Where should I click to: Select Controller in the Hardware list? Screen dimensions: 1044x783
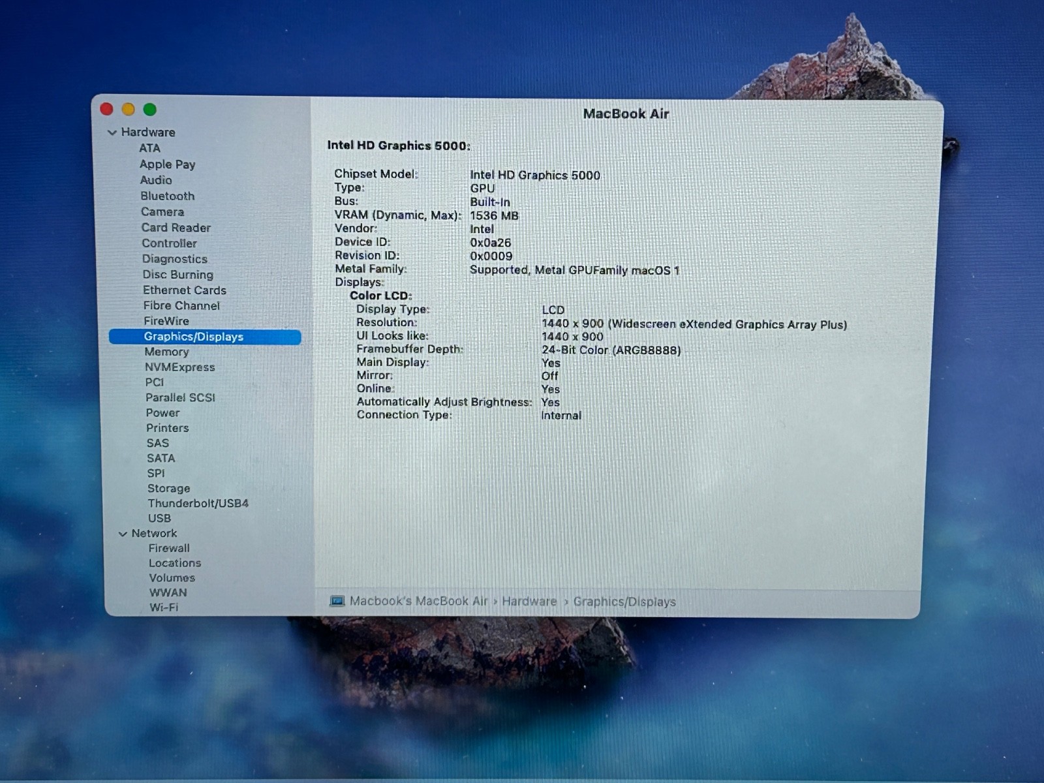click(x=169, y=243)
